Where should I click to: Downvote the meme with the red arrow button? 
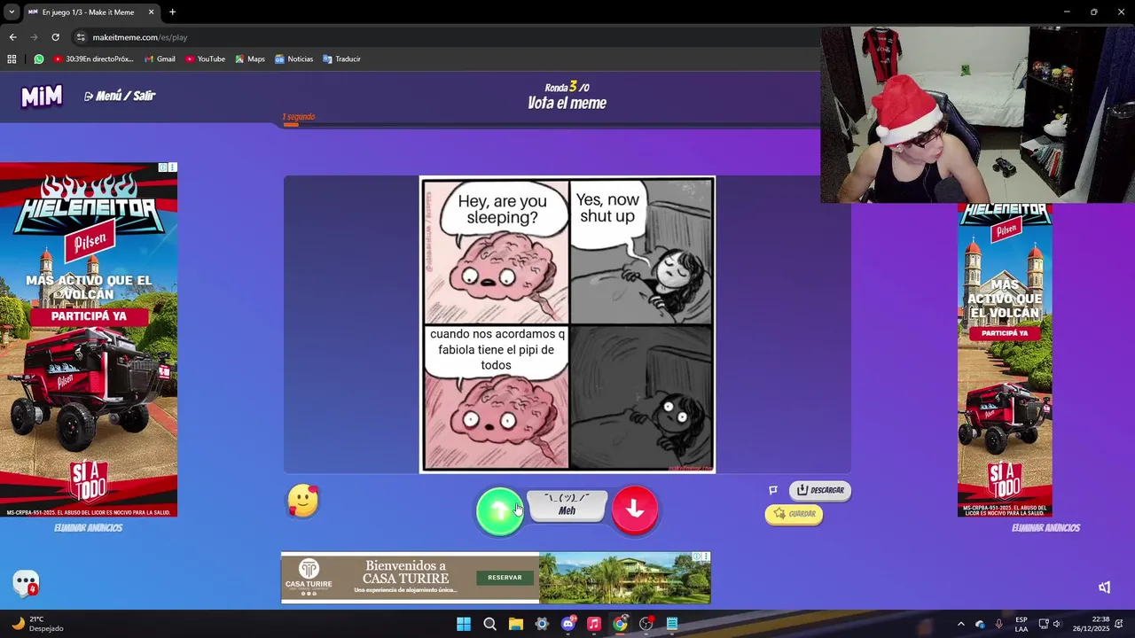[x=635, y=510]
